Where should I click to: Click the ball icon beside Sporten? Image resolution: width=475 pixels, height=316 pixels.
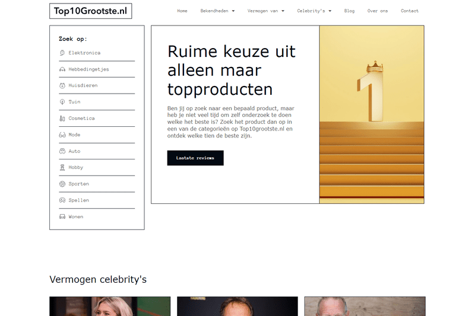[x=62, y=184]
